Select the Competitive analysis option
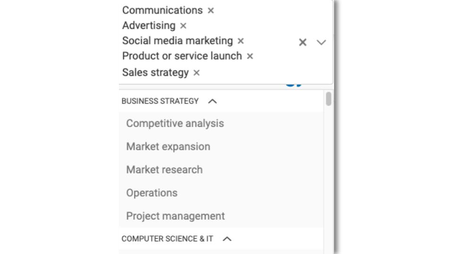This screenshot has height=254, width=453. (175, 124)
